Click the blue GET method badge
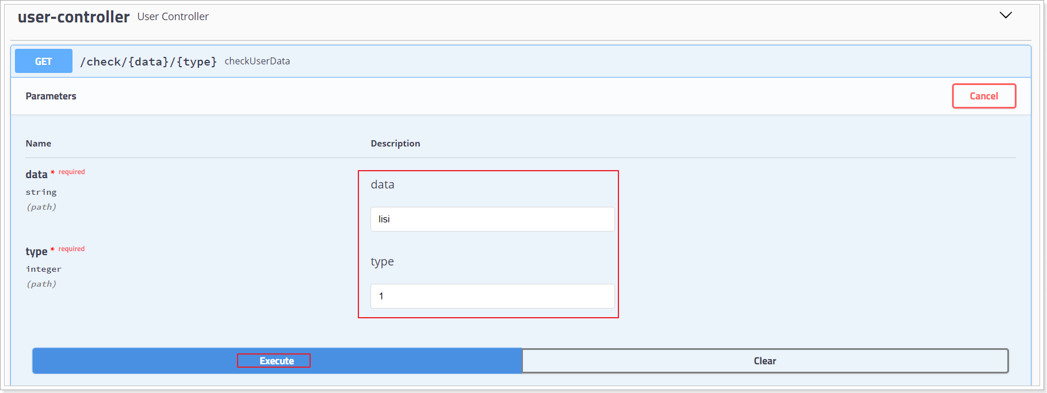This screenshot has width=1047, height=393. pyautogui.click(x=44, y=61)
